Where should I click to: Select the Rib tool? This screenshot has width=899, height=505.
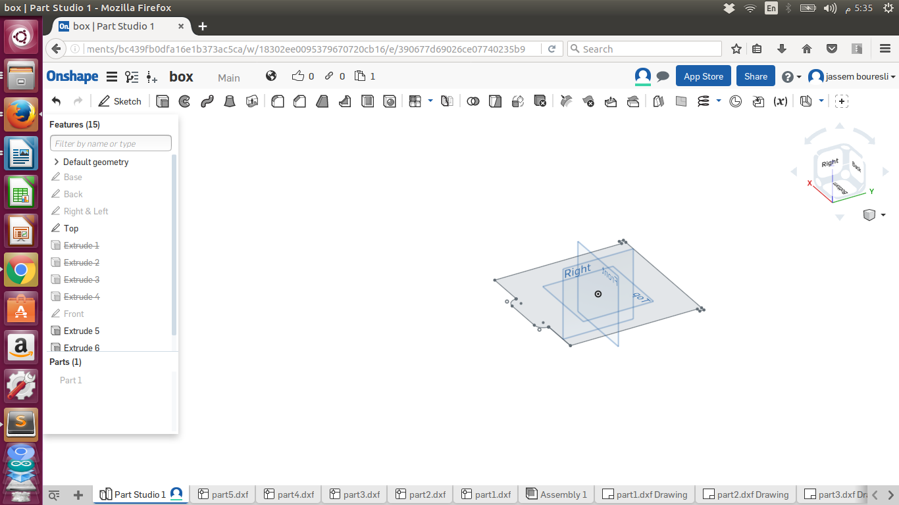345,101
